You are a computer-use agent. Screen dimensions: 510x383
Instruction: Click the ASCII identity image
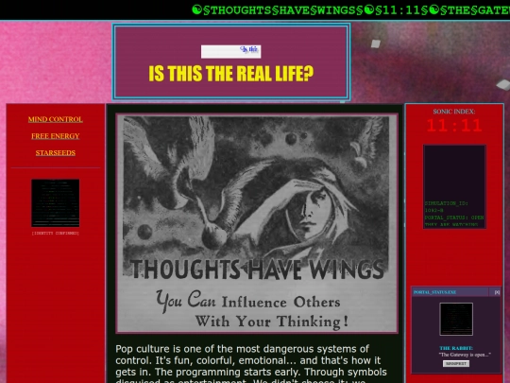(56, 203)
